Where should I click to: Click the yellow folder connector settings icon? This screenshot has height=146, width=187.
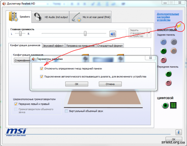pos(179,26)
